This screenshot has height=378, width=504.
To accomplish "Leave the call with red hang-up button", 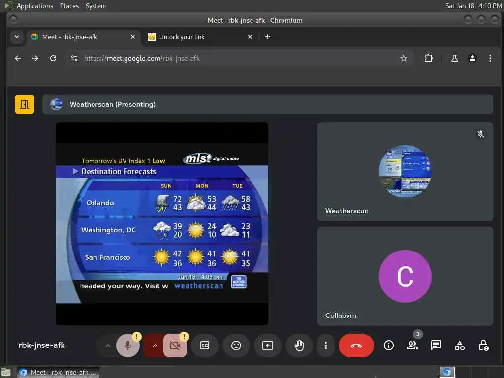I will tap(356, 346).
